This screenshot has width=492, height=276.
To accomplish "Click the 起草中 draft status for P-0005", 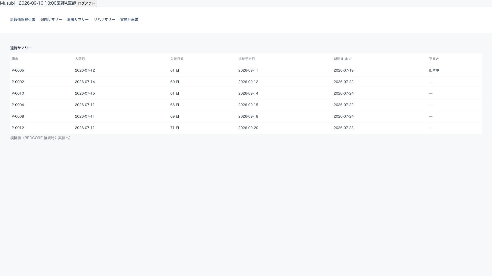I will coord(434,70).
